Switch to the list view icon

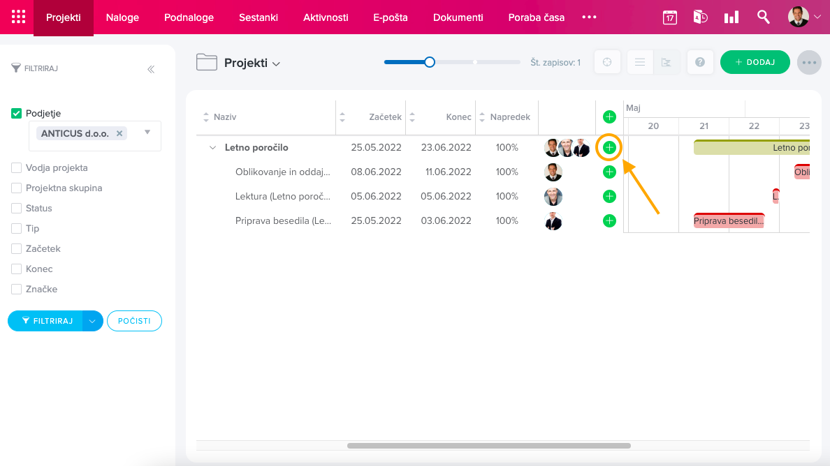pos(639,62)
